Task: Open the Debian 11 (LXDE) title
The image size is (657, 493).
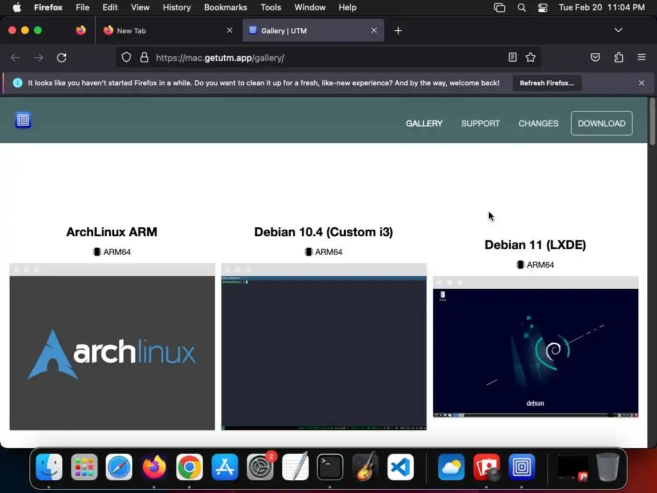Action: point(535,245)
